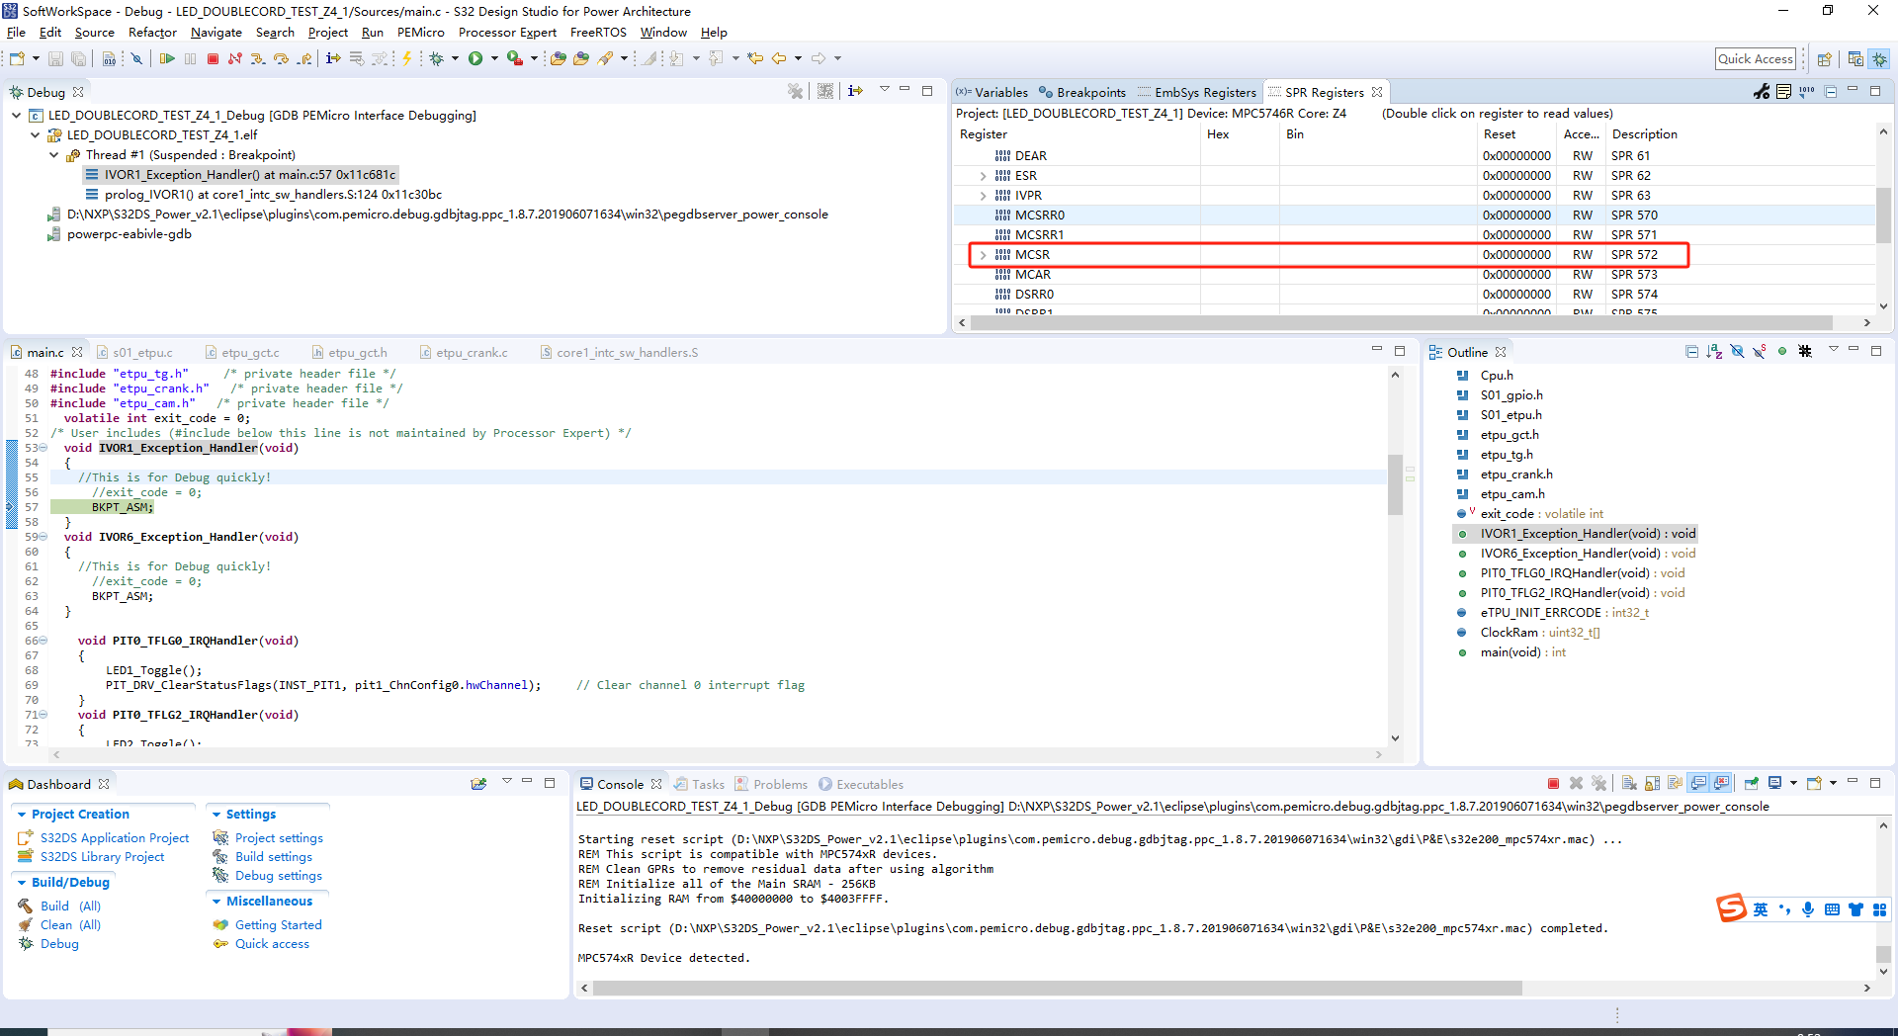Viewport: 1898px width, 1036px height.
Task: Click the Step Into icon
Action: [x=258, y=59]
